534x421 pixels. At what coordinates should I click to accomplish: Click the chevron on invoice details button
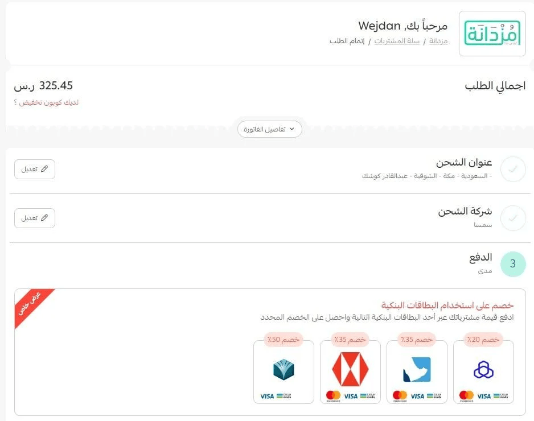291,129
